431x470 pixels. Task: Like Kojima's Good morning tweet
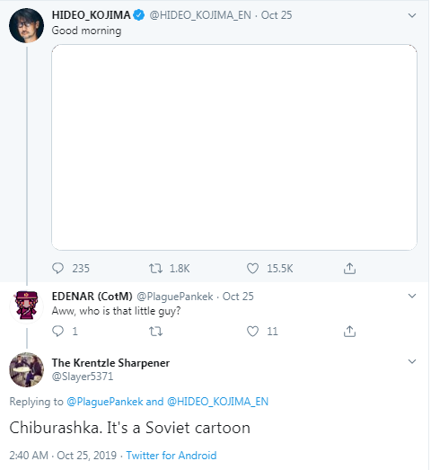[252, 269]
